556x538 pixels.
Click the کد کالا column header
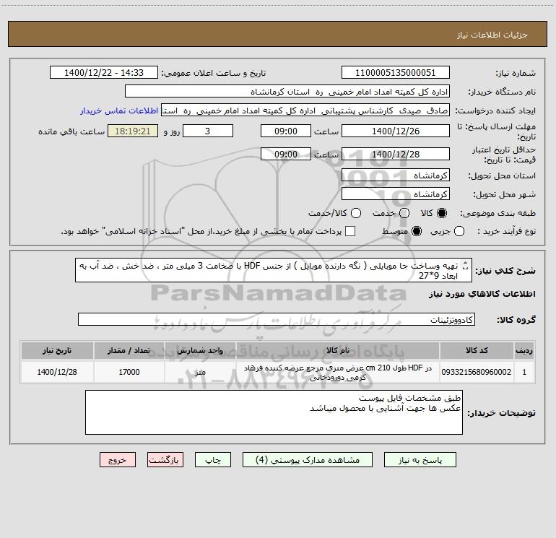point(477,350)
